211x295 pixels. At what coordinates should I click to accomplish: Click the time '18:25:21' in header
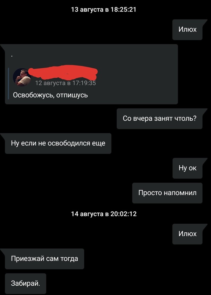coord(122,9)
